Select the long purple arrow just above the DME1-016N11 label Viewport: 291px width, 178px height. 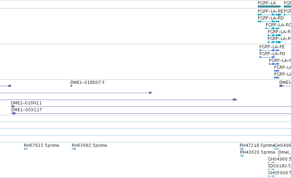[x=118, y=100]
